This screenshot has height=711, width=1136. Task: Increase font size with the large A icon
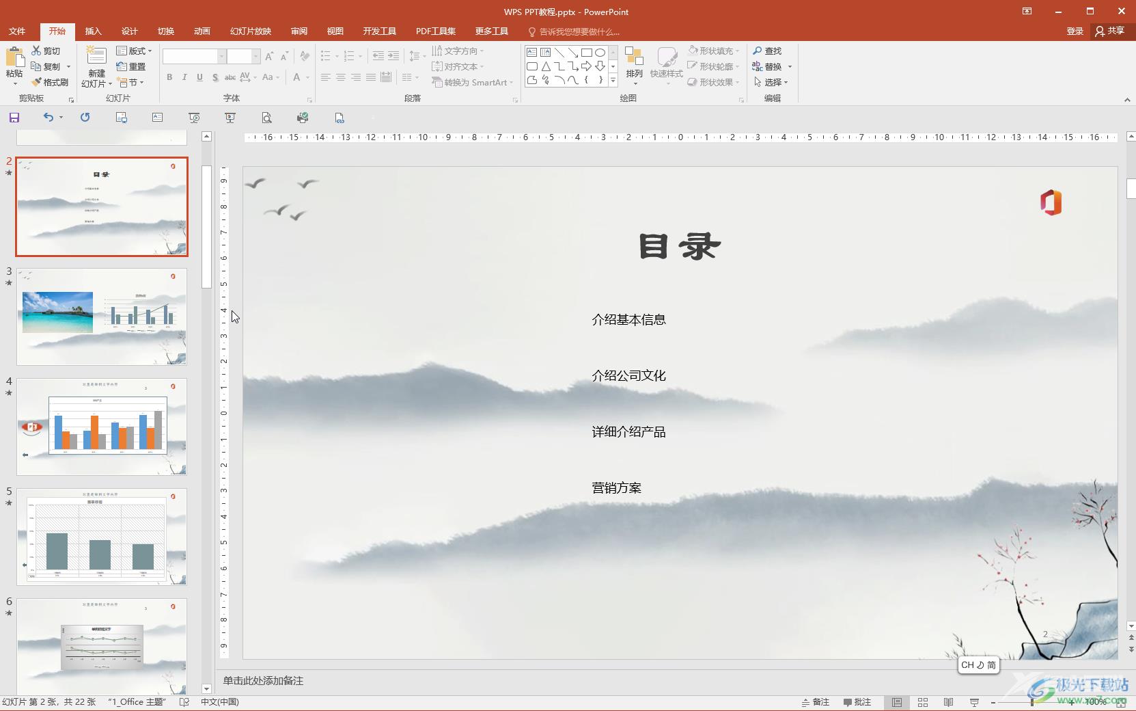click(x=269, y=57)
